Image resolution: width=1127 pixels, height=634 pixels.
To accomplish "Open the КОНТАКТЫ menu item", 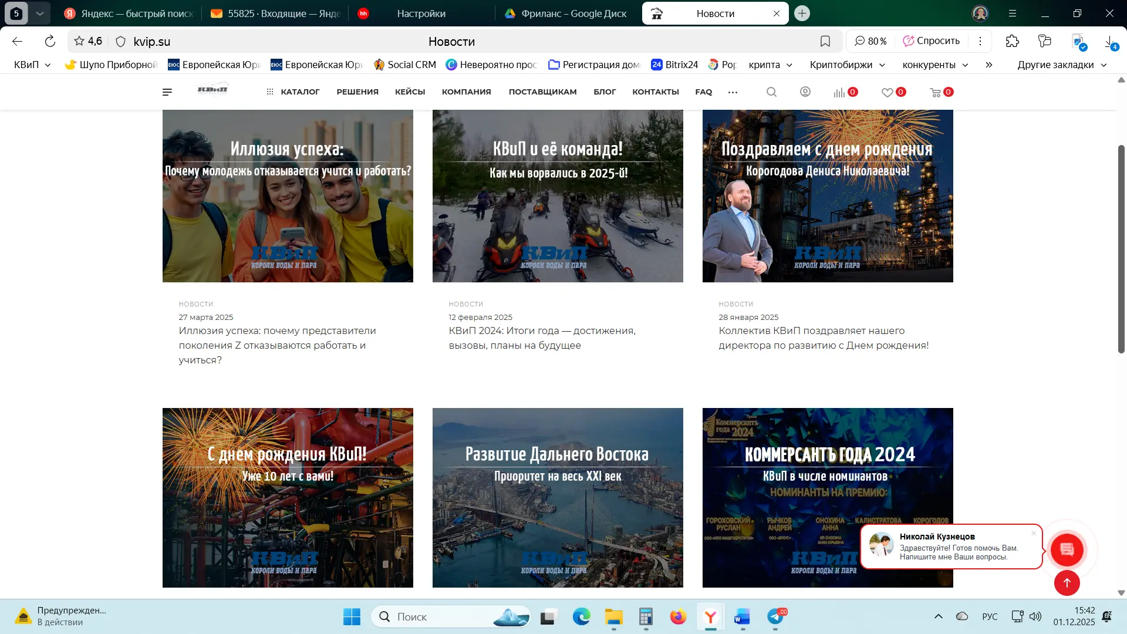I will click(x=656, y=92).
